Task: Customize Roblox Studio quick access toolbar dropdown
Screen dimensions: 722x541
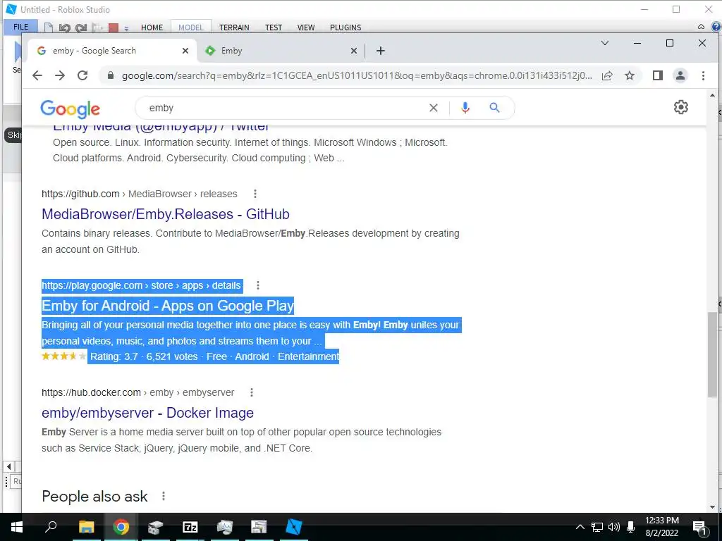Action: (126, 28)
